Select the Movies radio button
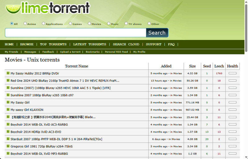Viewport: 248px width, 159px height. (89, 24)
